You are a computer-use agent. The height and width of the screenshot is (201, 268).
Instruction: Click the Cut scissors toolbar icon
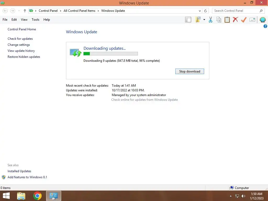[210, 20]
